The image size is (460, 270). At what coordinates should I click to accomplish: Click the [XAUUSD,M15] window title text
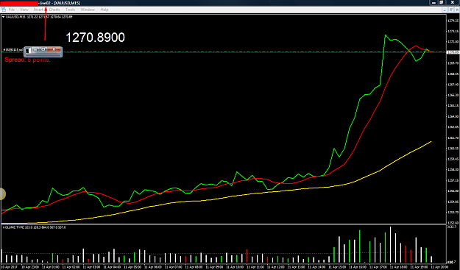pos(67,3)
